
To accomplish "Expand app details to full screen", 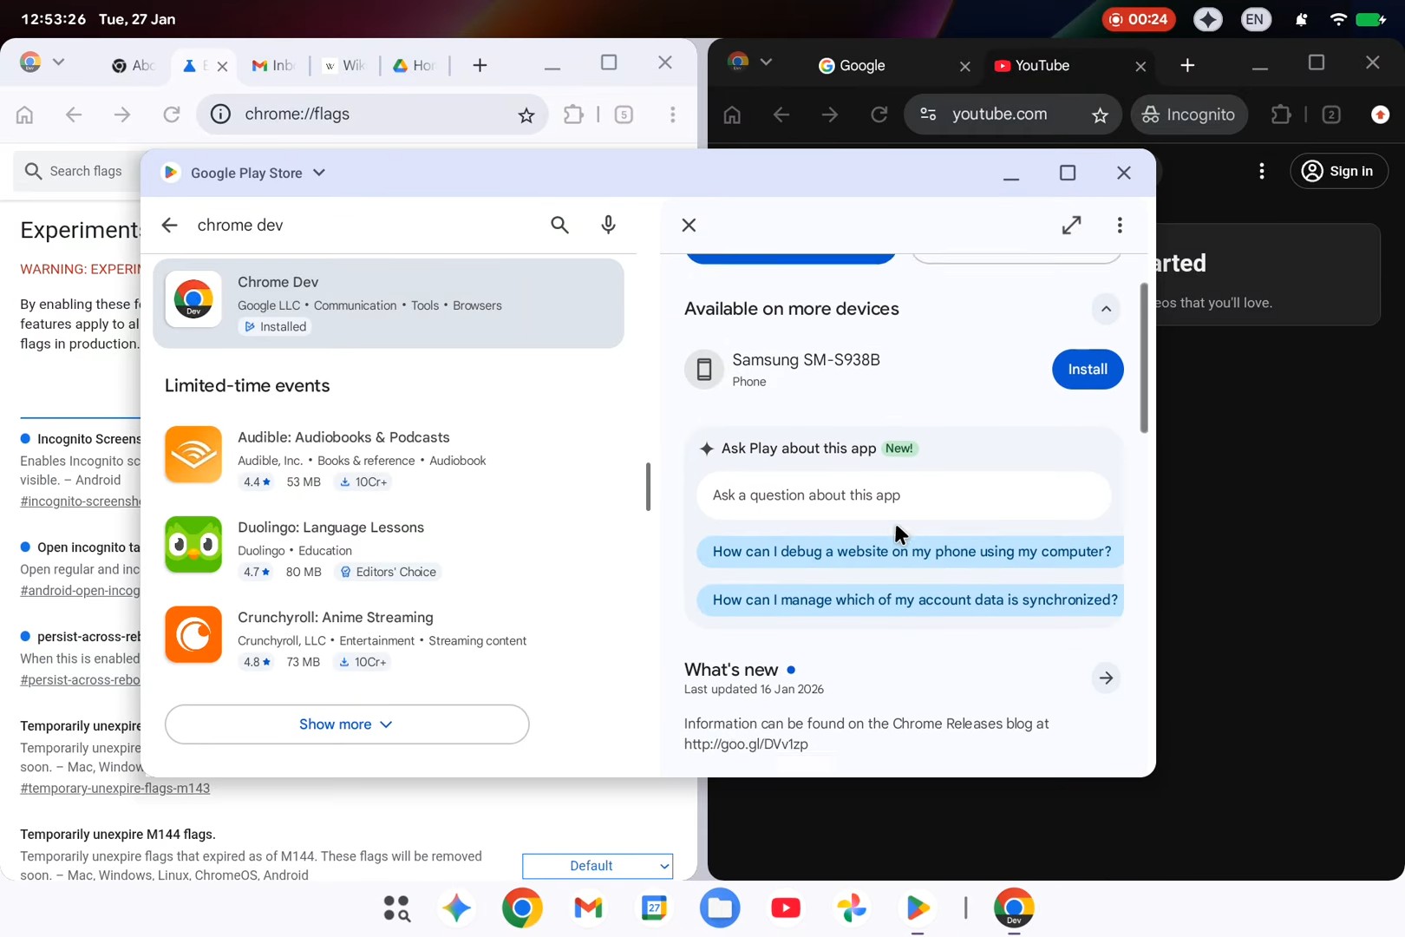I will [1071, 226].
